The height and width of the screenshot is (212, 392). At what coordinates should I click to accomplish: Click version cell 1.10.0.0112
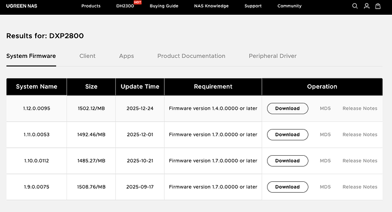pyautogui.click(x=36, y=161)
